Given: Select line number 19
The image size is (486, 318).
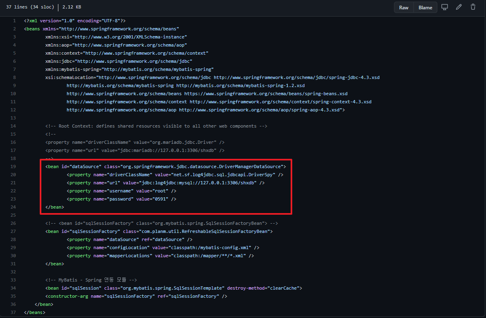Looking at the screenshot, I should coord(13,166).
